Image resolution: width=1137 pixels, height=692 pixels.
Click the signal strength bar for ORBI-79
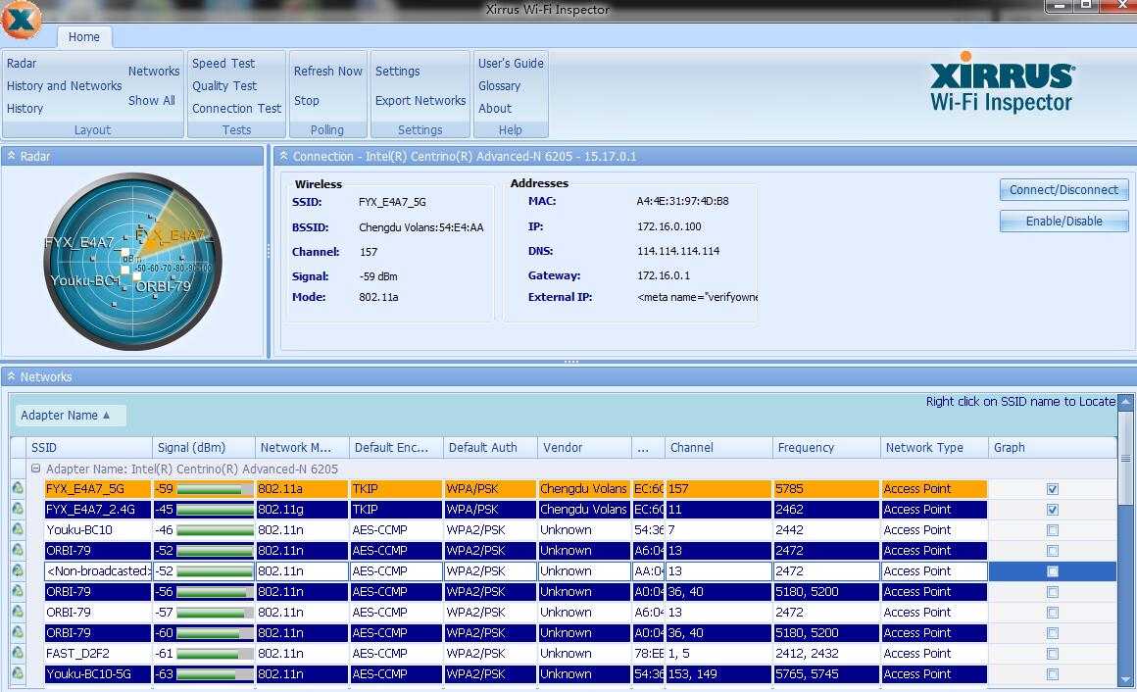(x=214, y=550)
